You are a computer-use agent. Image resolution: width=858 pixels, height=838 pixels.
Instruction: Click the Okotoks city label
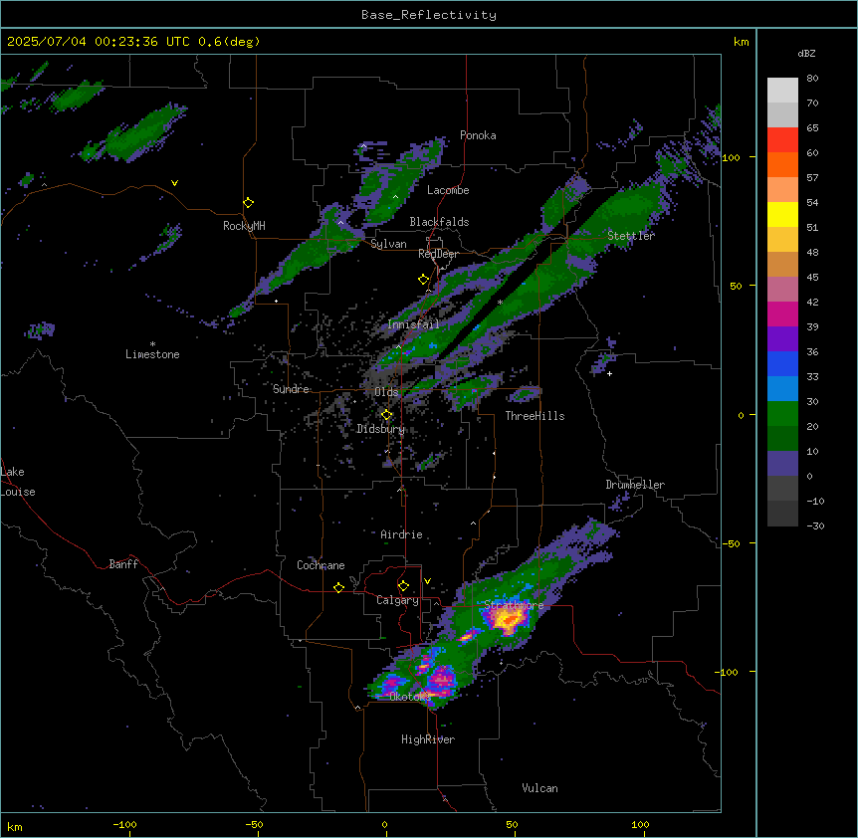(410, 697)
